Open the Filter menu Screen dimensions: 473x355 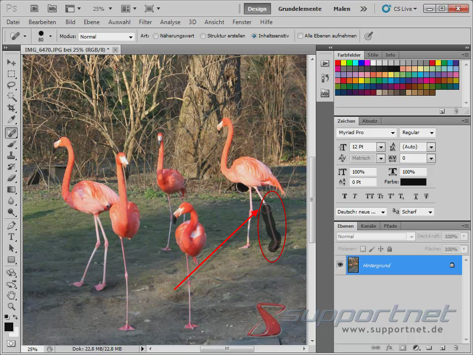[145, 22]
